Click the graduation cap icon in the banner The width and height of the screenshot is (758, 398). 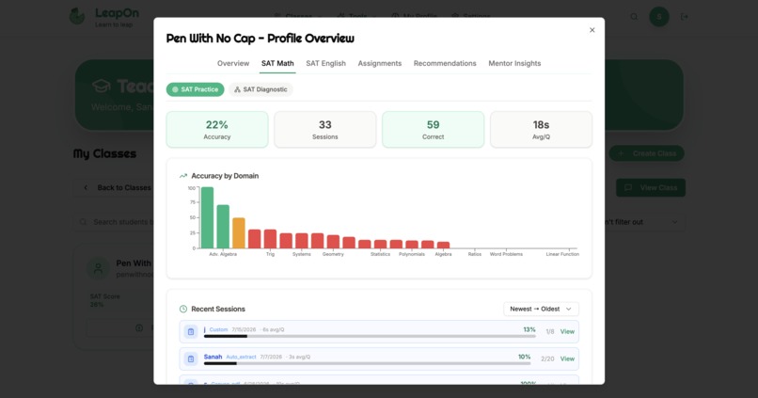coord(101,86)
